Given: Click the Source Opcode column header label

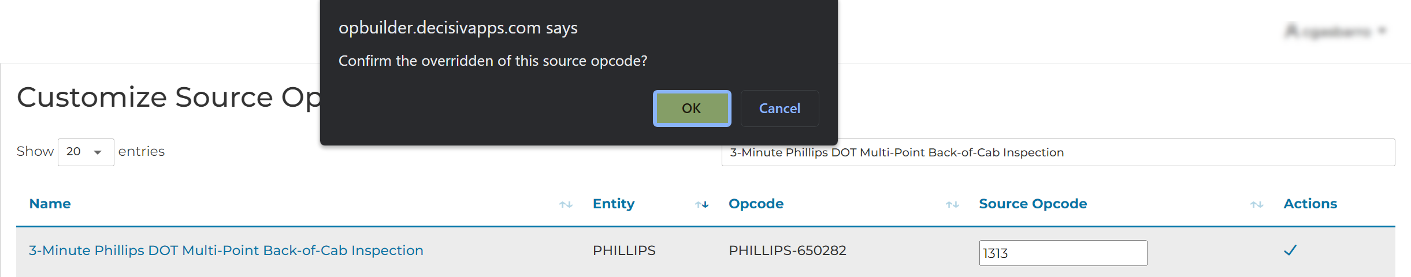Looking at the screenshot, I should pos(1033,204).
